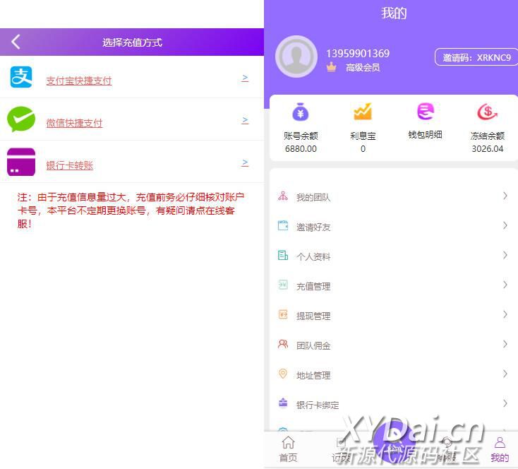Expand chevron on 提现管理 row
The image size is (518, 469).
point(505,314)
